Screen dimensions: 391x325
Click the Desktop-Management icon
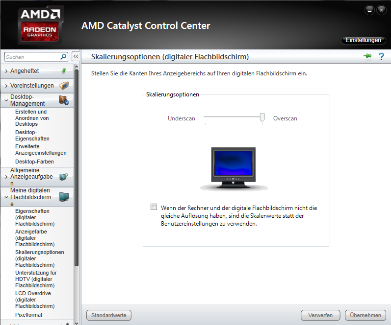64,100
